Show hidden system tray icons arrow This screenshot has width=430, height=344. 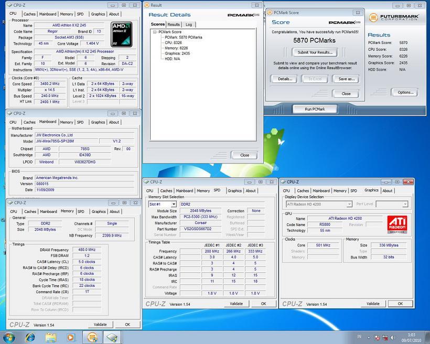coord(369,338)
